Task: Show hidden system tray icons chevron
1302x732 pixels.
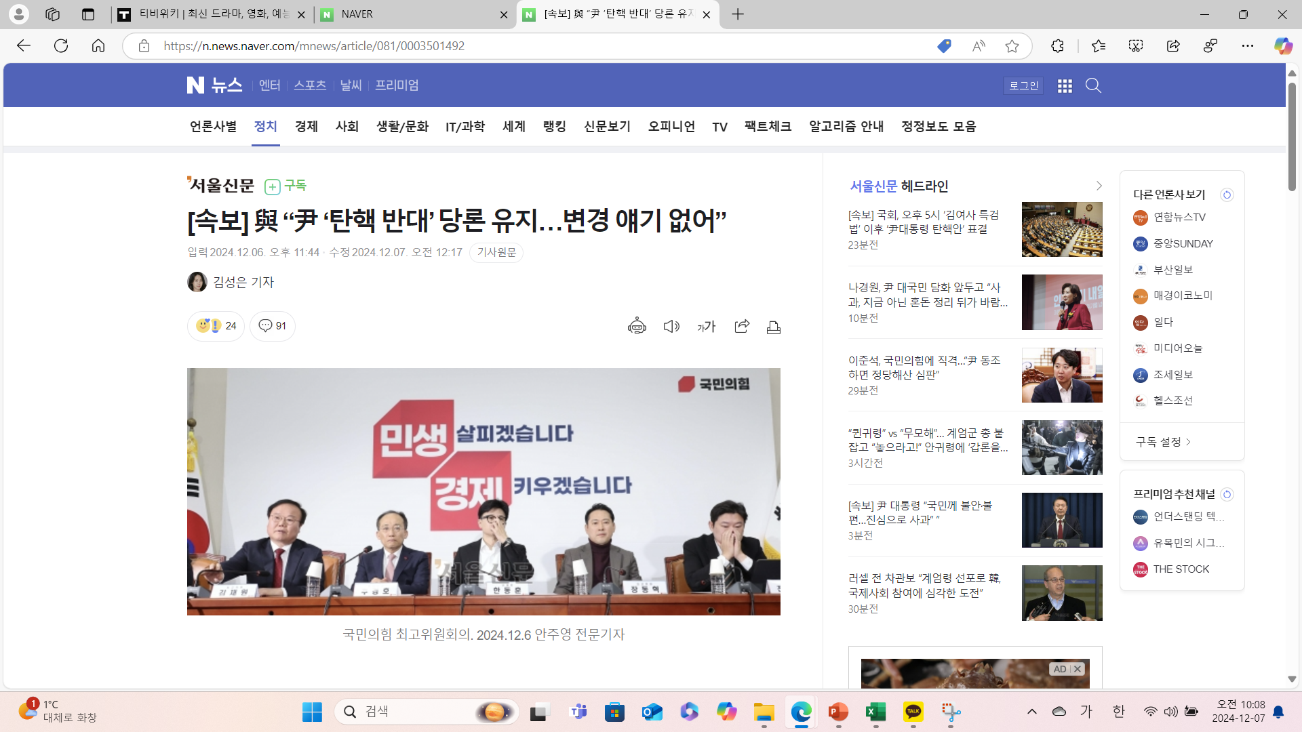Action: (1031, 712)
